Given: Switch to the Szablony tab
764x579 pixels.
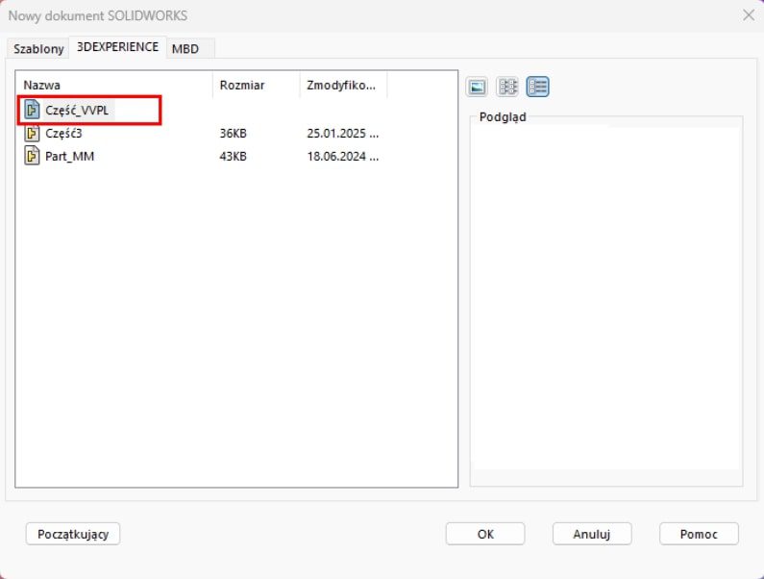Looking at the screenshot, I should pyautogui.click(x=38, y=49).
